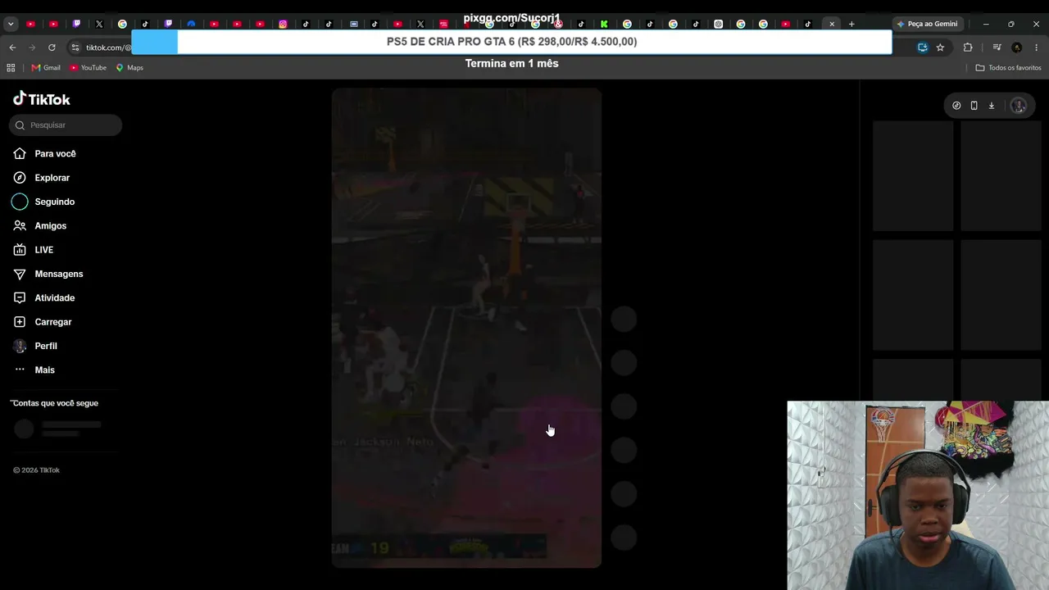
Task: Open the YouTube bookmark
Action: (89, 68)
